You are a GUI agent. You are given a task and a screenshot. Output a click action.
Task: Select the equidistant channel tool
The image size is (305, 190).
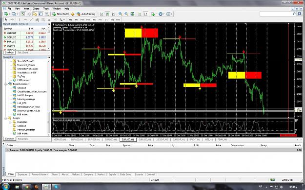pyautogui.click(x=37, y=19)
